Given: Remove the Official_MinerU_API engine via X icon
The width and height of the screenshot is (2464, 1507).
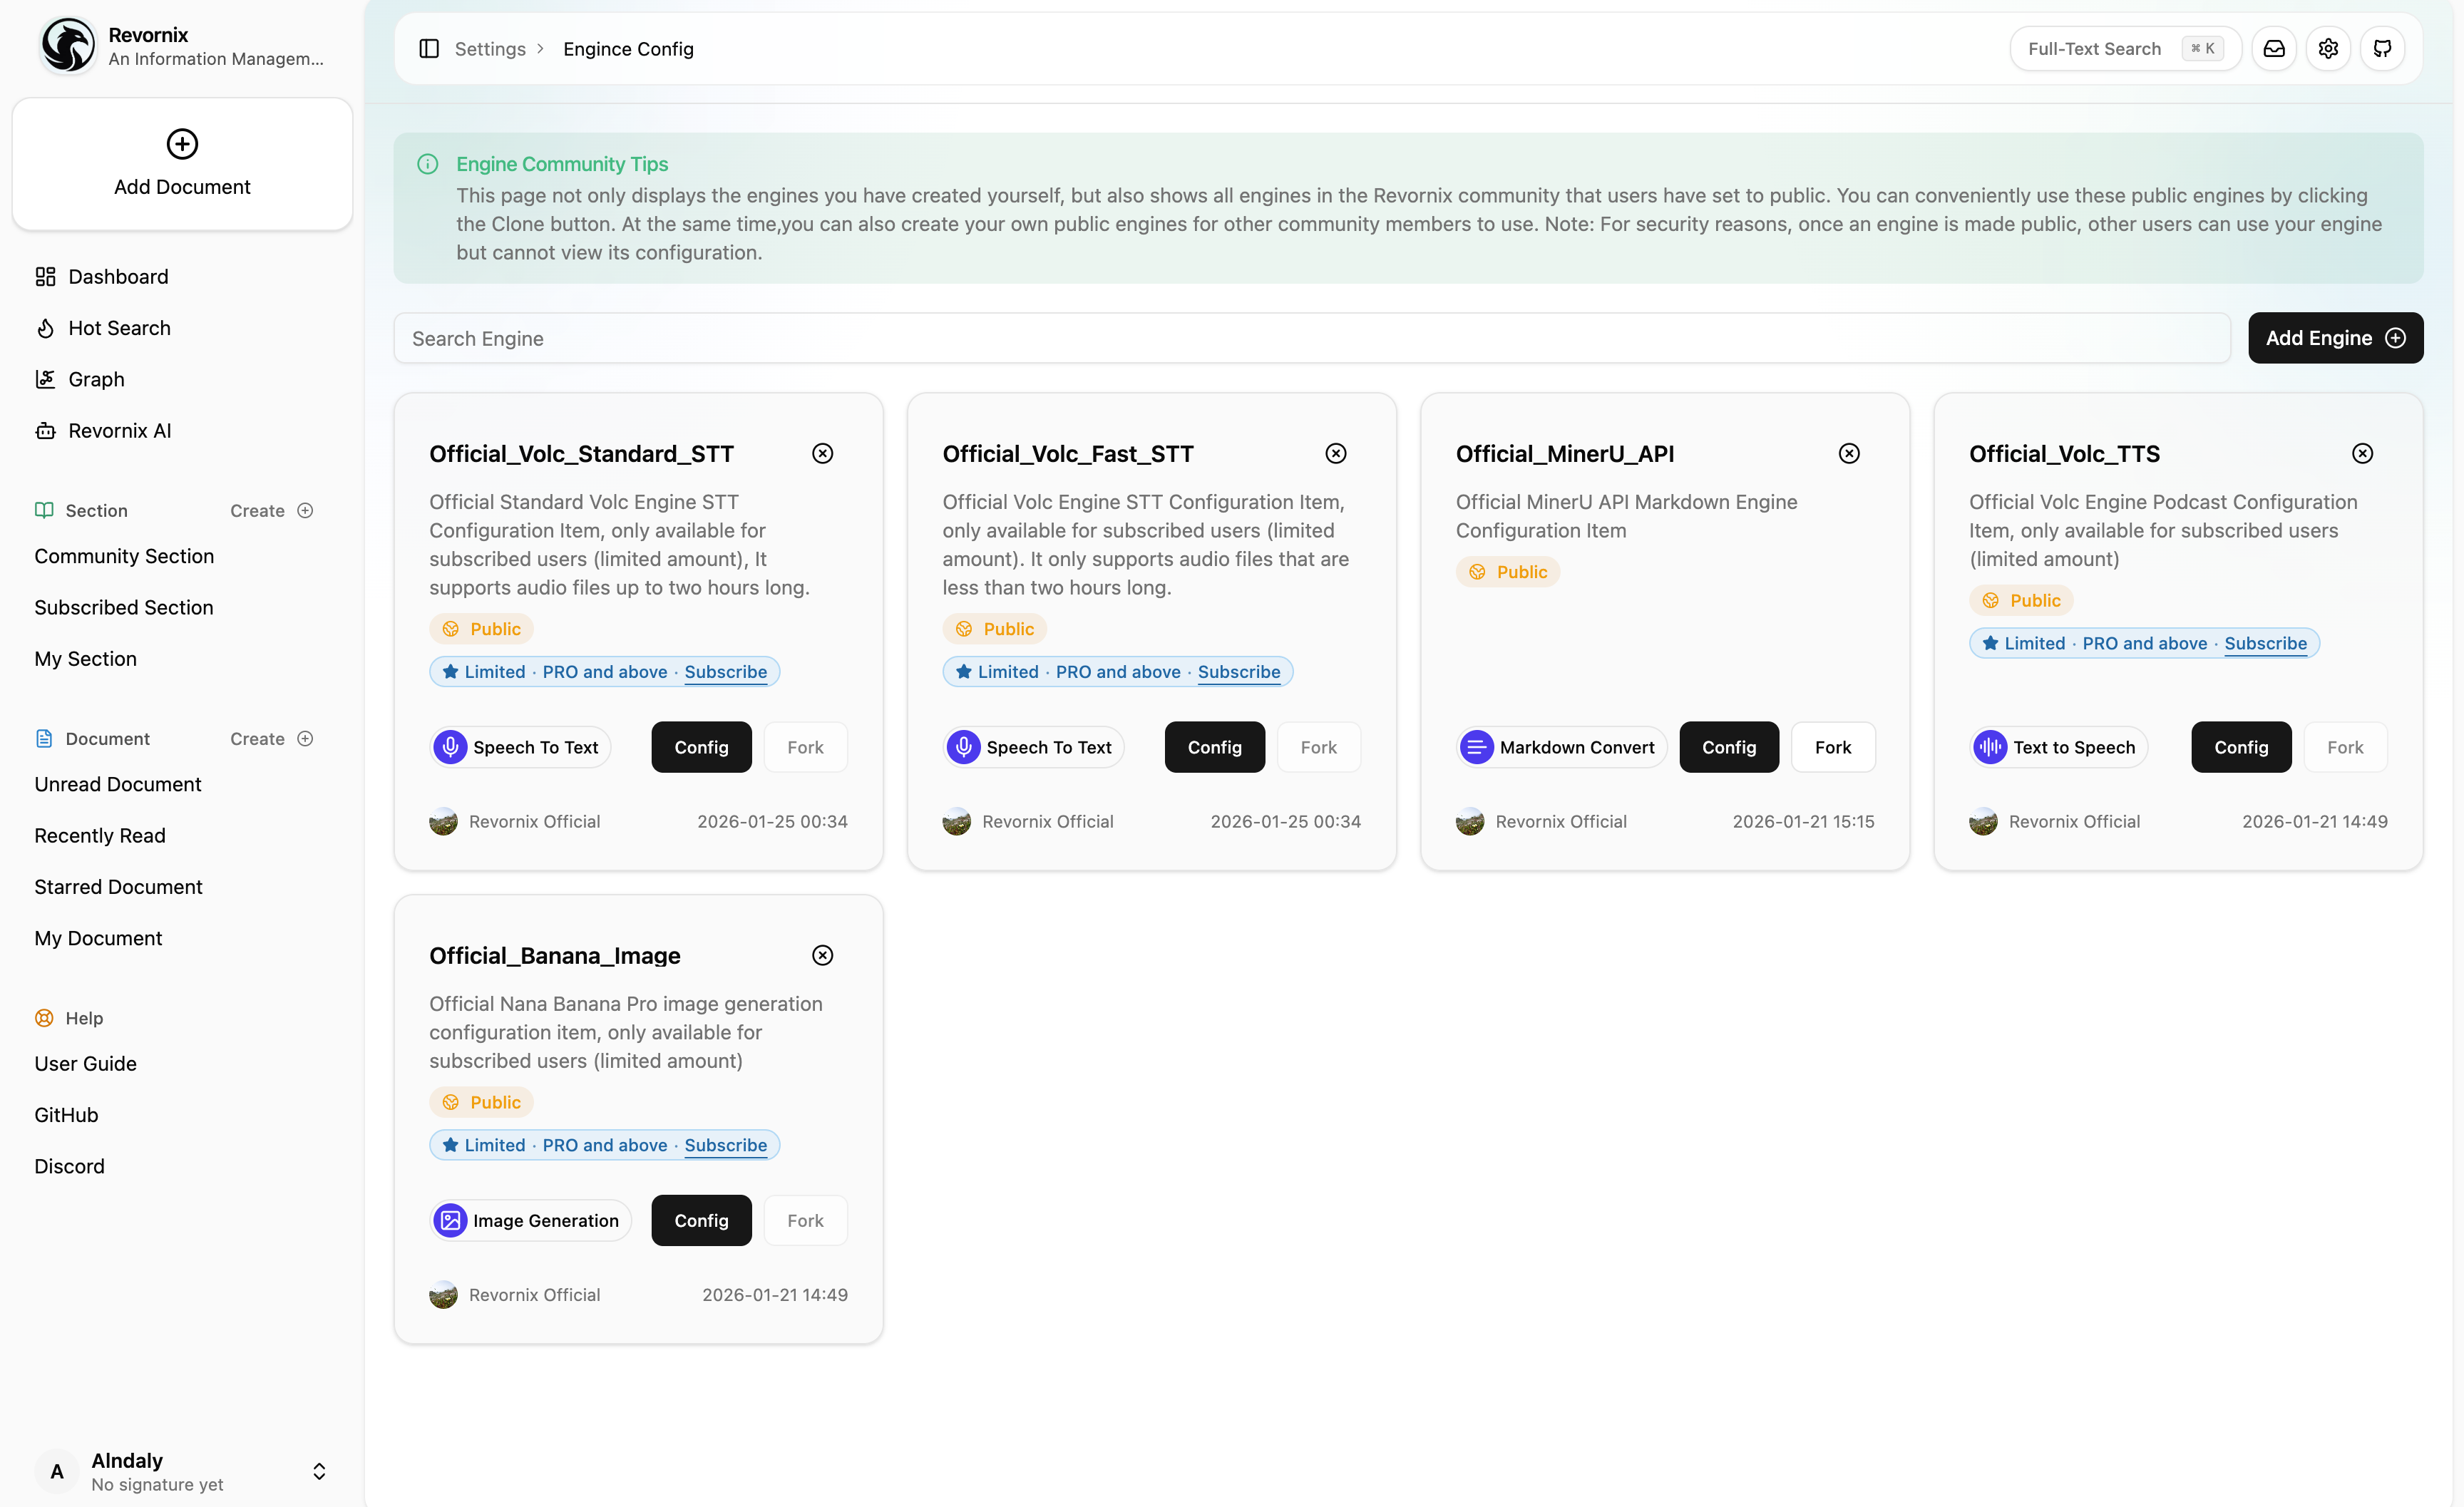Looking at the screenshot, I should pos(1849,454).
